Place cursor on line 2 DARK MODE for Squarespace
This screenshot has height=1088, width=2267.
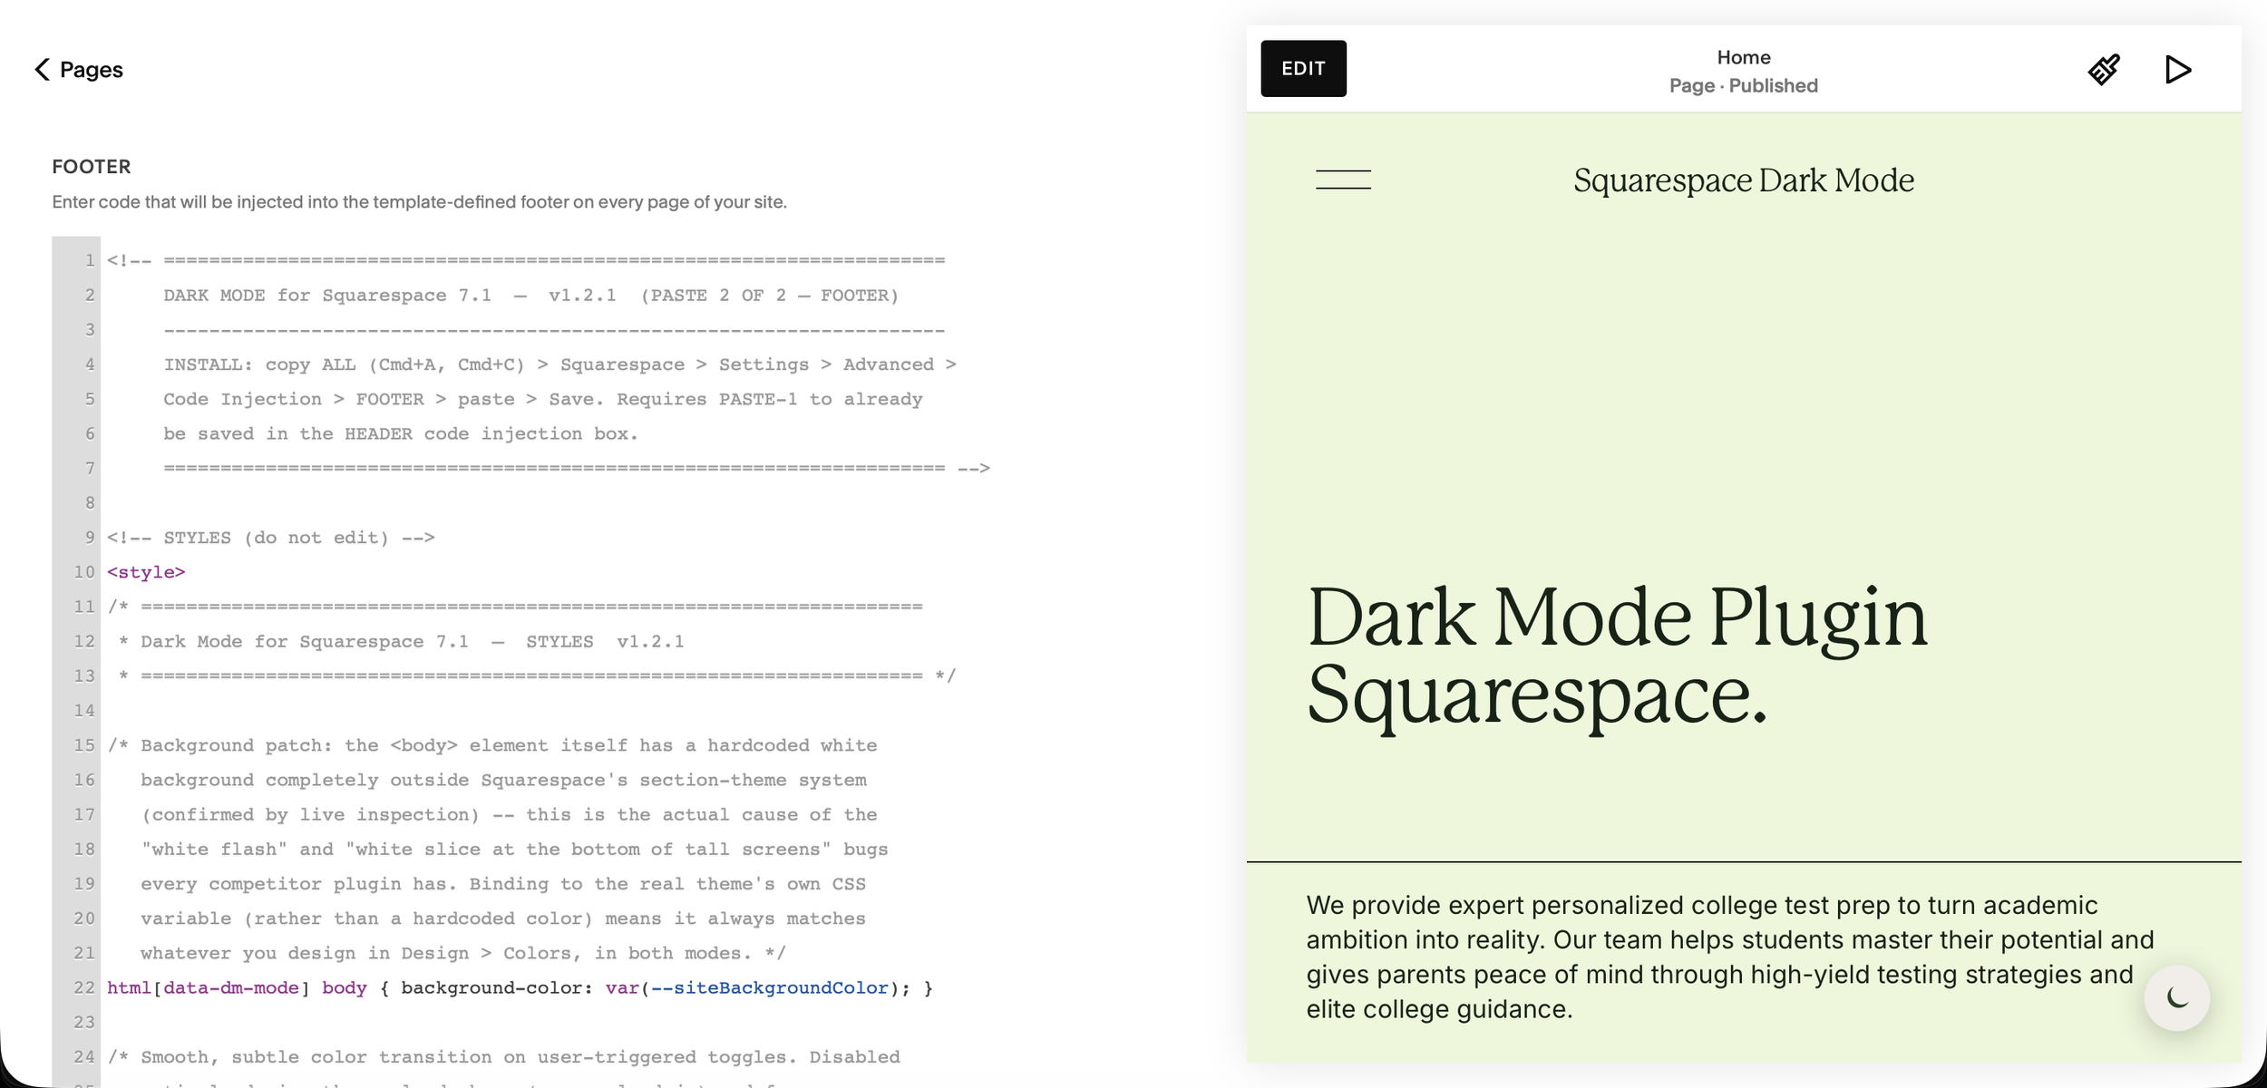530,296
